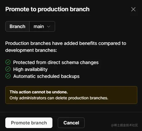The image size is (142, 131).
Task: Click the 'Production branches have added benefits' paragraph
Action: pyautogui.click(x=66, y=47)
